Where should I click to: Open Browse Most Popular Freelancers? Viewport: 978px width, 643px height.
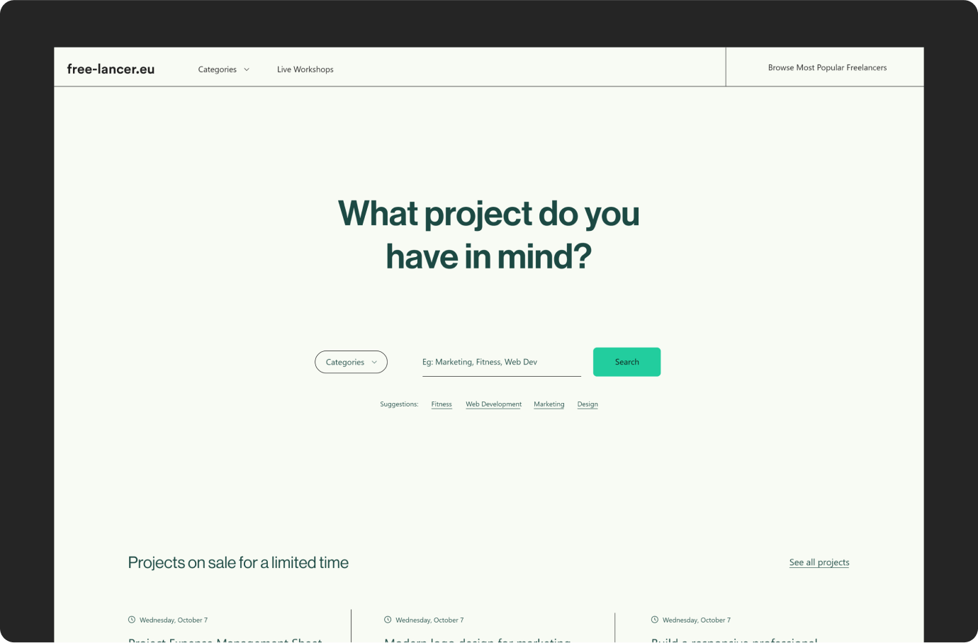click(827, 68)
